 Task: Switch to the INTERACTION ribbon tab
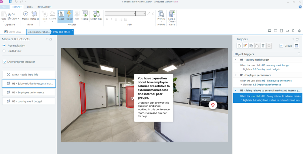coord(44,7)
